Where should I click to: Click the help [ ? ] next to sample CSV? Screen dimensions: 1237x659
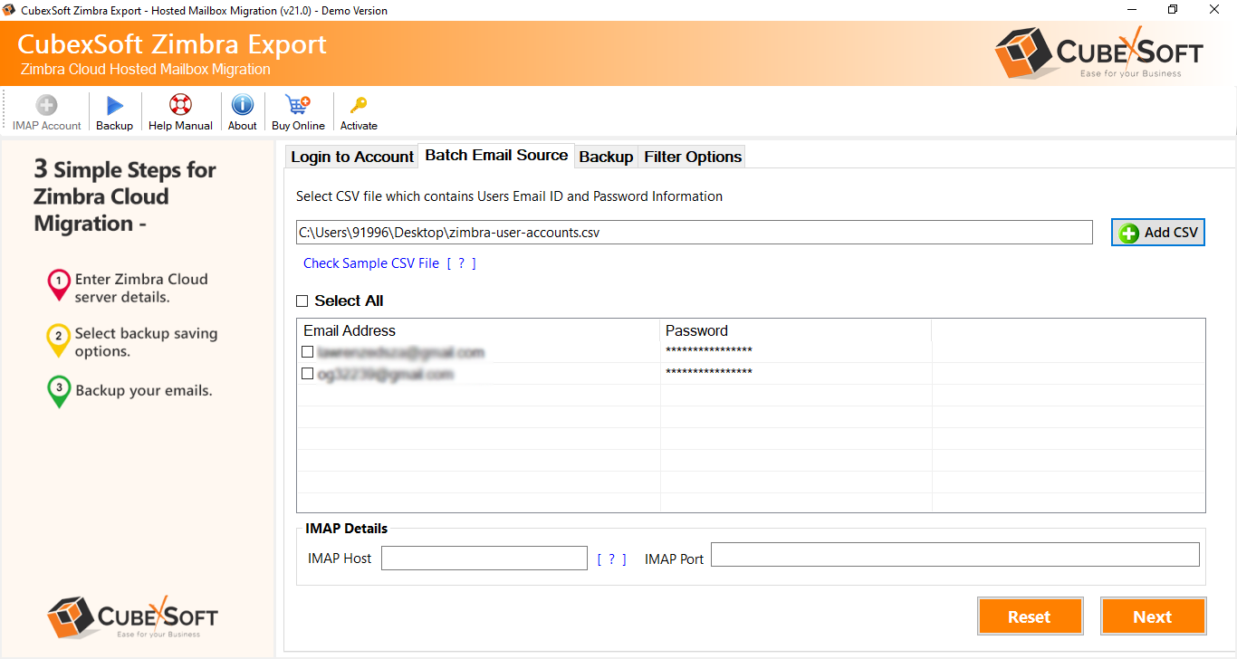461,263
